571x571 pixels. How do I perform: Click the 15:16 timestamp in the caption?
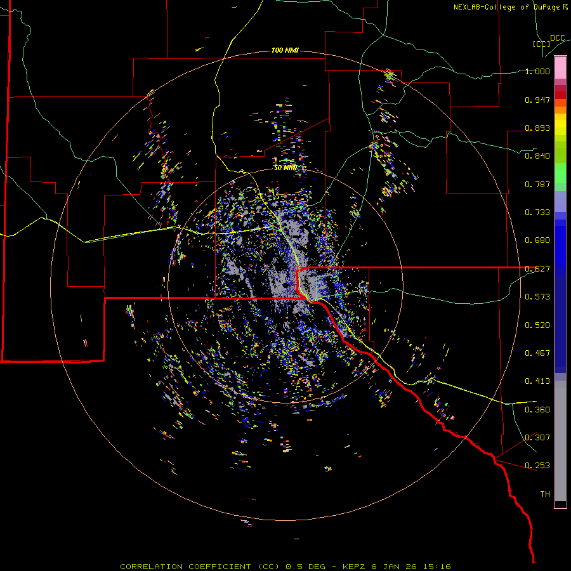point(438,567)
